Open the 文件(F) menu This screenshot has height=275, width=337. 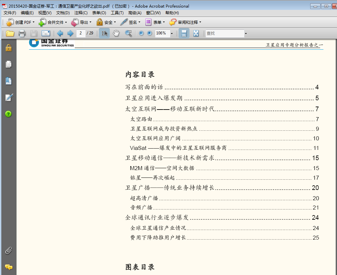pyautogui.click(x=10, y=13)
